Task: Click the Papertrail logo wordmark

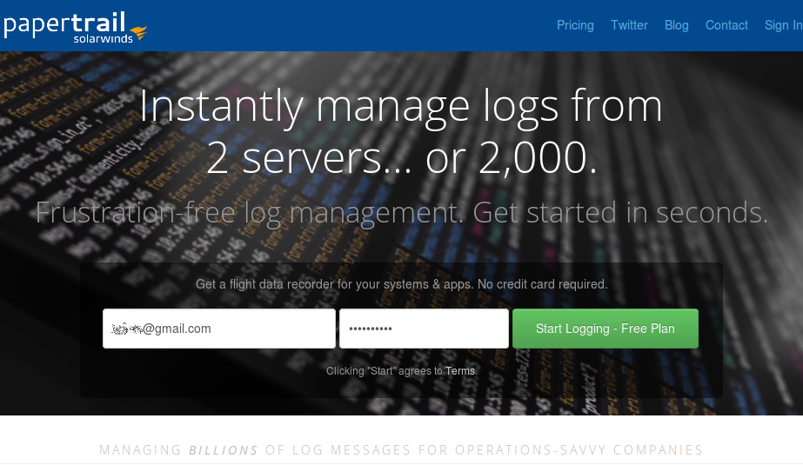Action: pyautogui.click(x=64, y=22)
